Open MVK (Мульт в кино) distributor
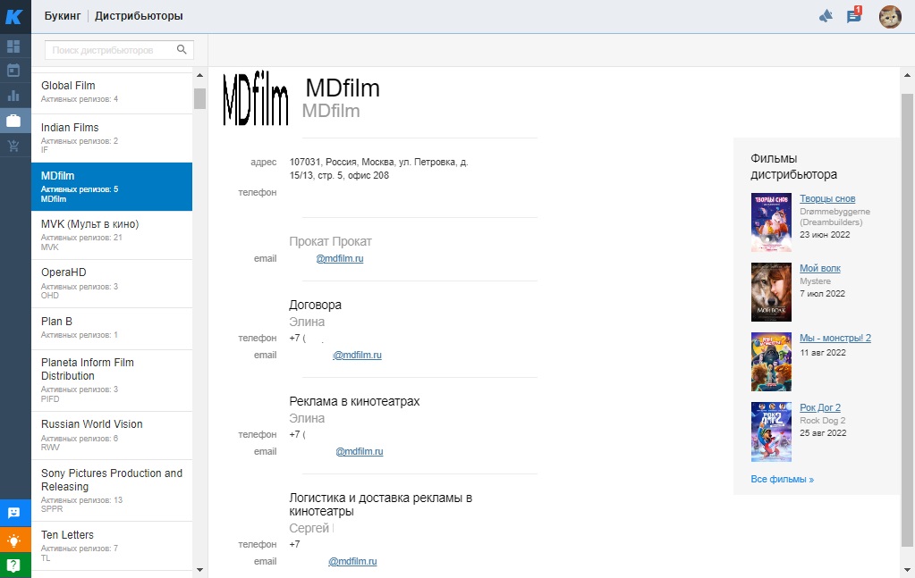The height and width of the screenshot is (578, 915). click(x=112, y=235)
